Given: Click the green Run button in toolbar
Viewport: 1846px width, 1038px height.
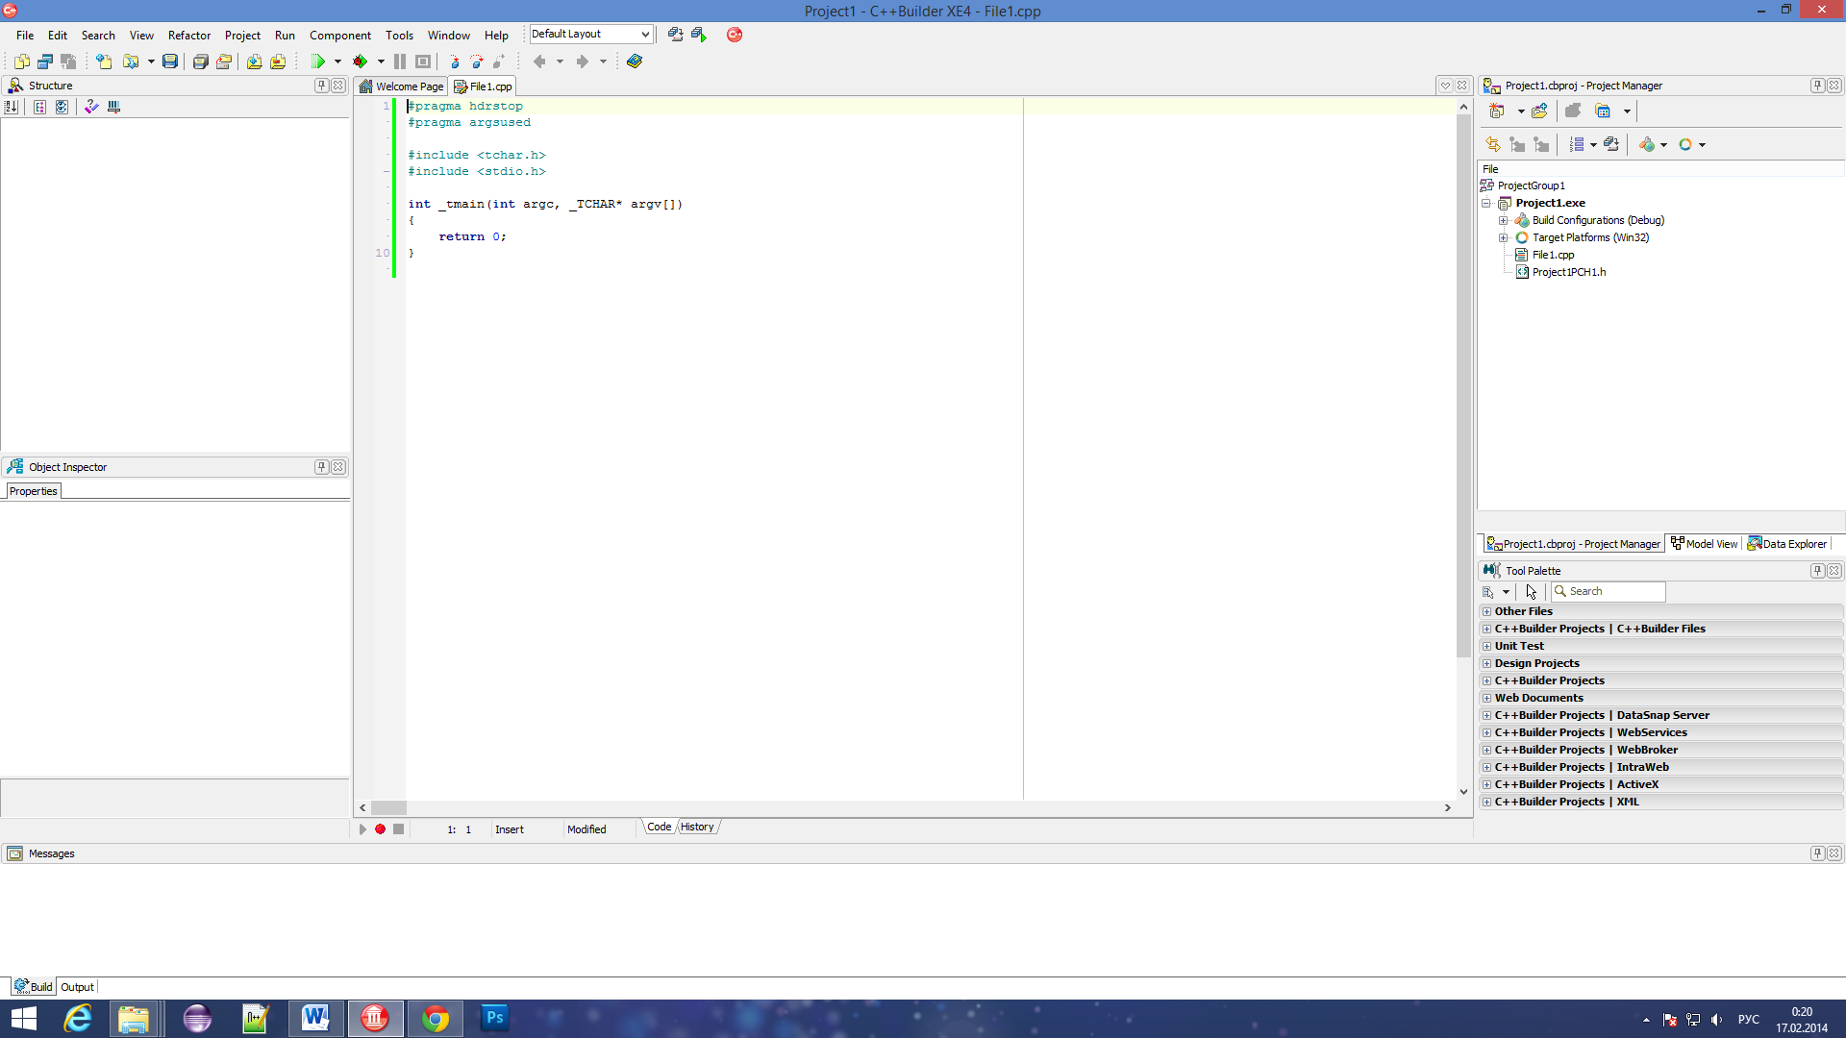Looking at the screenshot, I should click(x=317, y=62).
